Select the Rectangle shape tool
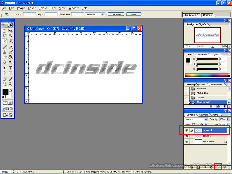The image size is (232, 174). point(10,73)
